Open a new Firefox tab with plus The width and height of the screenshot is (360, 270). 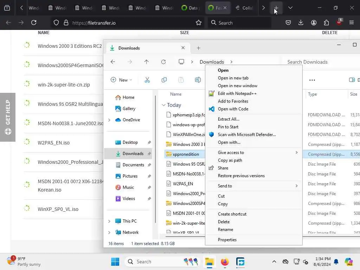pyautogui.click(x=276, y=8)
